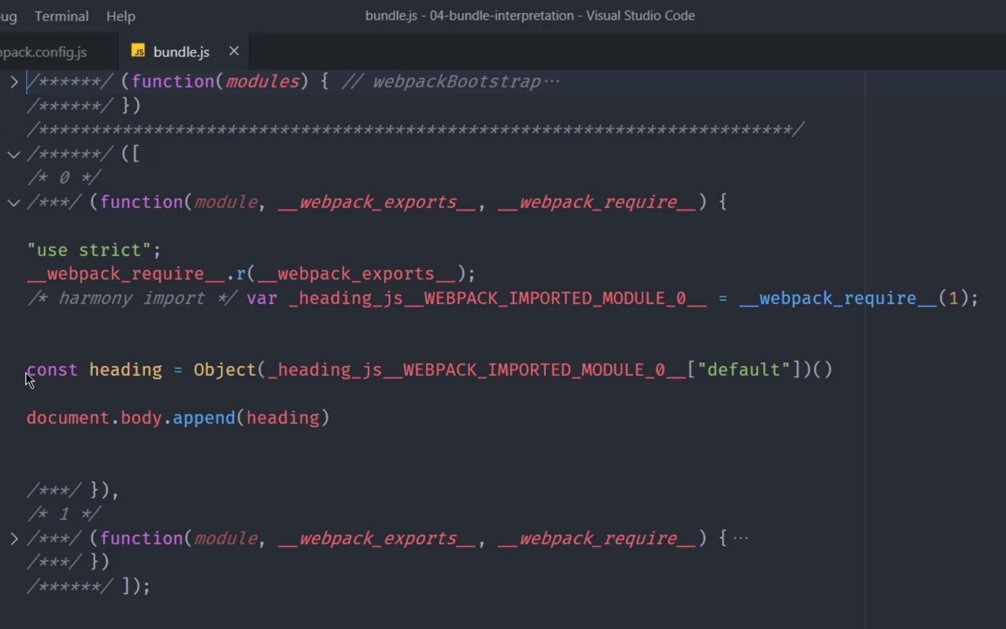Collapse the modules array block
Screen dimensions: 1006x629
(14, 154)
